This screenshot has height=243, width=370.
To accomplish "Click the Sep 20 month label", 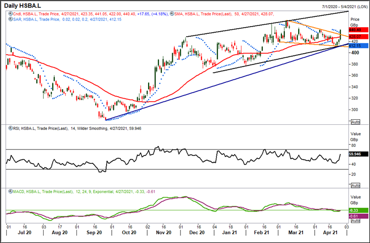I will [x=94, y=233].
